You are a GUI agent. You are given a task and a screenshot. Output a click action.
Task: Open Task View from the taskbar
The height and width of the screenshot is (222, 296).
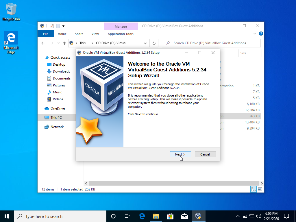click(127, 216)
